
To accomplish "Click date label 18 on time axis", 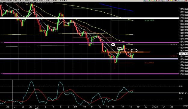I will pos(131,107).
